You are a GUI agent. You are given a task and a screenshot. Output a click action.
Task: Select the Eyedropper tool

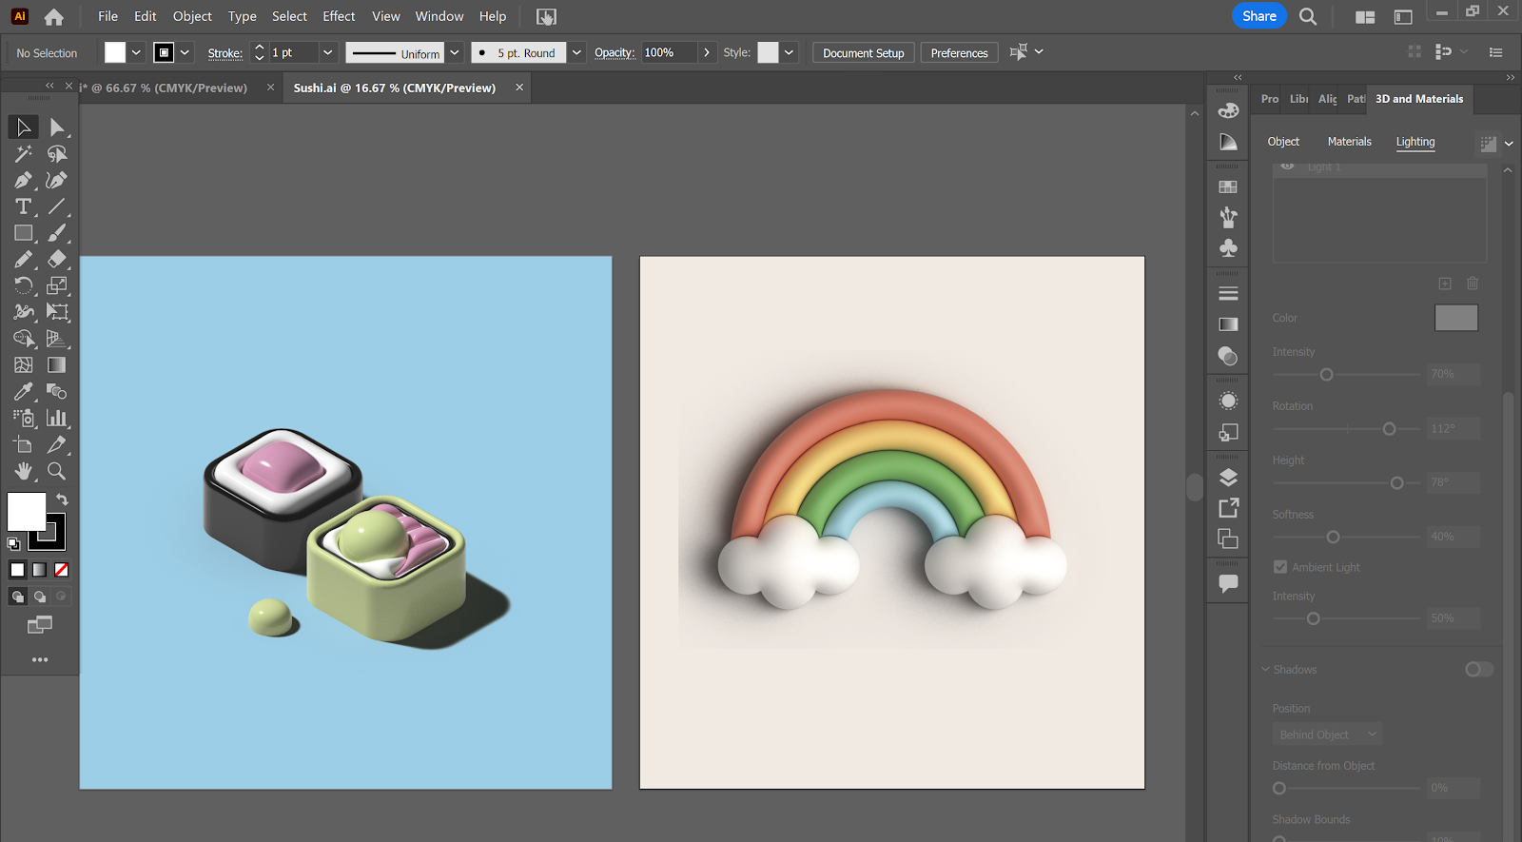point(23,391)
